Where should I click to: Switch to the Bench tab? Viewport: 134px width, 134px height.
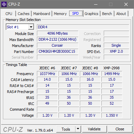click(107, 14)
